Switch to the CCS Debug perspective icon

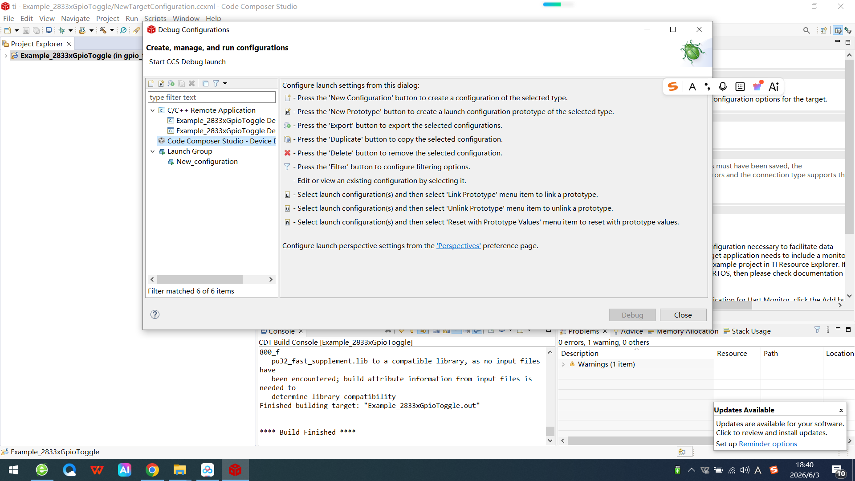coord(848,30)
